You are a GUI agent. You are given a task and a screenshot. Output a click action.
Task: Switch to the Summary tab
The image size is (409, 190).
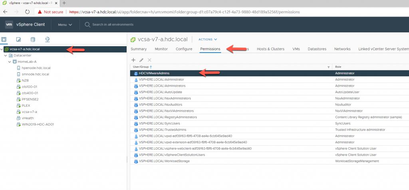tap(139, 49)
